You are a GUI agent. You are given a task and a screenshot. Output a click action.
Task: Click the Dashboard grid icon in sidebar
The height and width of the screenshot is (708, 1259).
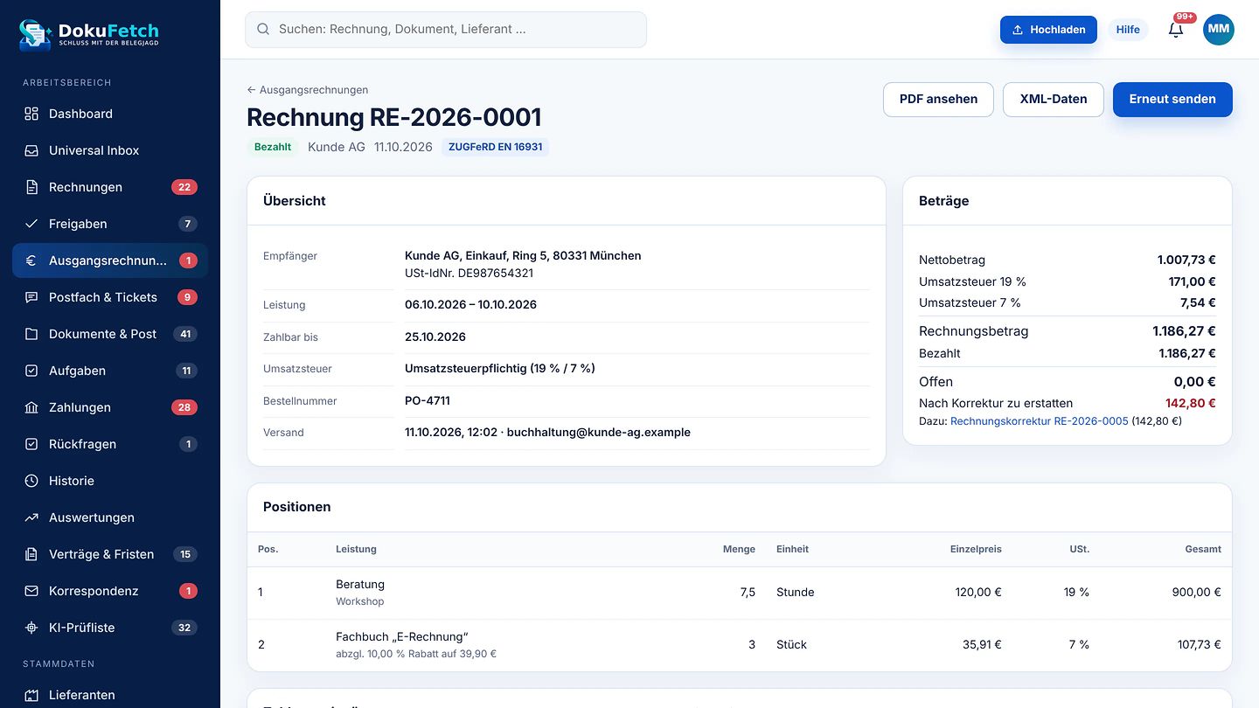[31, 114]
